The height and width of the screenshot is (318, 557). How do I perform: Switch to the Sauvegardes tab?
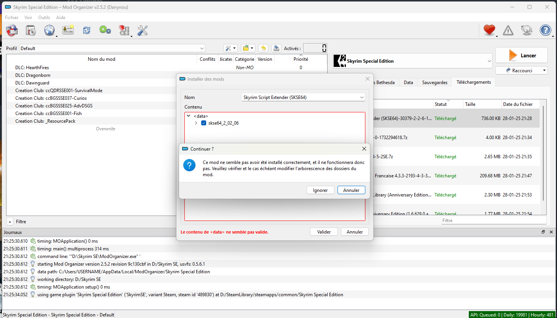435,82
